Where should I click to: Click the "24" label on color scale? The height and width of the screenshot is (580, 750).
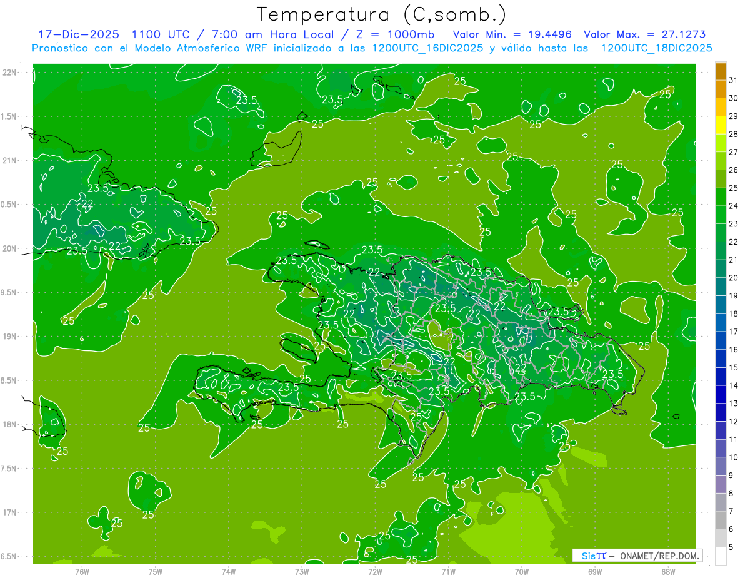[x=734, y=206]
